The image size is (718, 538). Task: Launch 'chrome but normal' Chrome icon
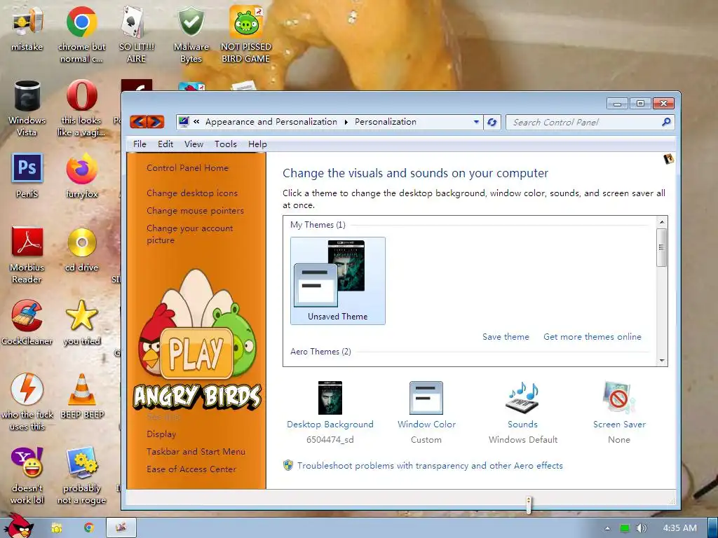click(81, 34)
